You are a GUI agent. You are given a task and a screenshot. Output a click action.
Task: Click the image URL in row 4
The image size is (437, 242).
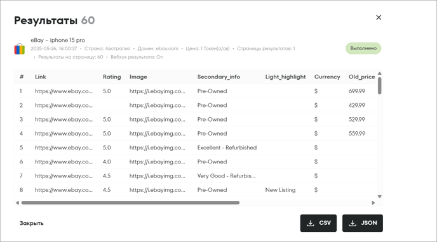(x=157, y=134)
